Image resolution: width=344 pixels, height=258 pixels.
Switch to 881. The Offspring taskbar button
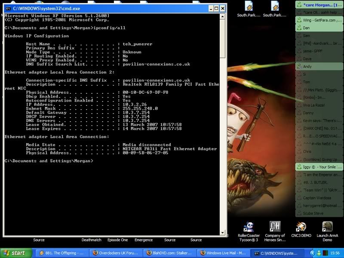coord(61,253)
